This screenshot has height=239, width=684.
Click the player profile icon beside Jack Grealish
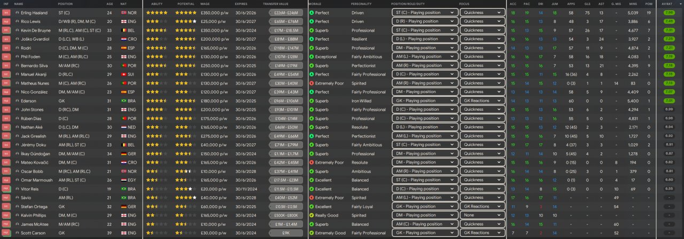point(17,136)
